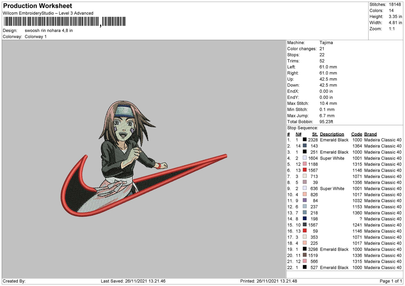Select the mauve swatch in stop 8

pos(304,182)
